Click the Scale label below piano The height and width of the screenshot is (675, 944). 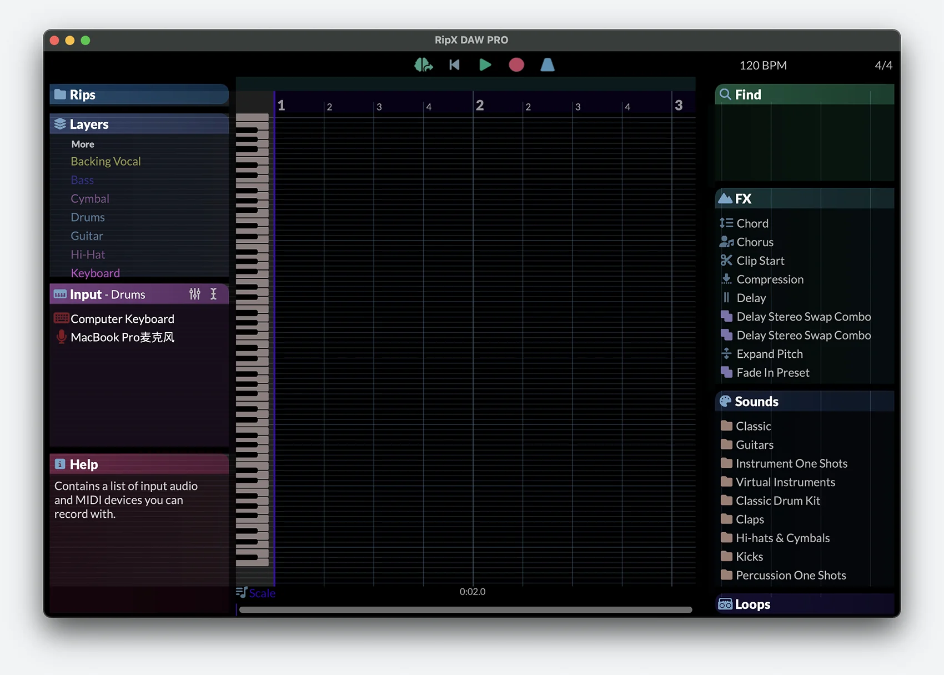pos(262,593)
